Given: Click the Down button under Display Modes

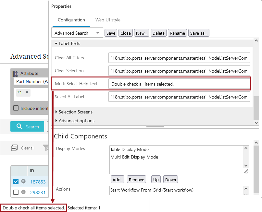Looking at the screenshot, I should click(x=170, y=180).
